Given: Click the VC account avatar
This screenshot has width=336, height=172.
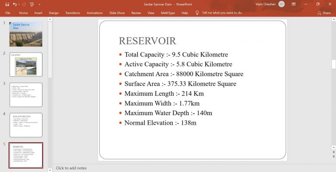Looking at the screenshot, I should coord(281,4).
